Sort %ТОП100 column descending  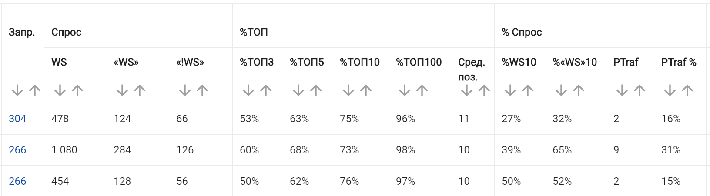click(405, 90)
